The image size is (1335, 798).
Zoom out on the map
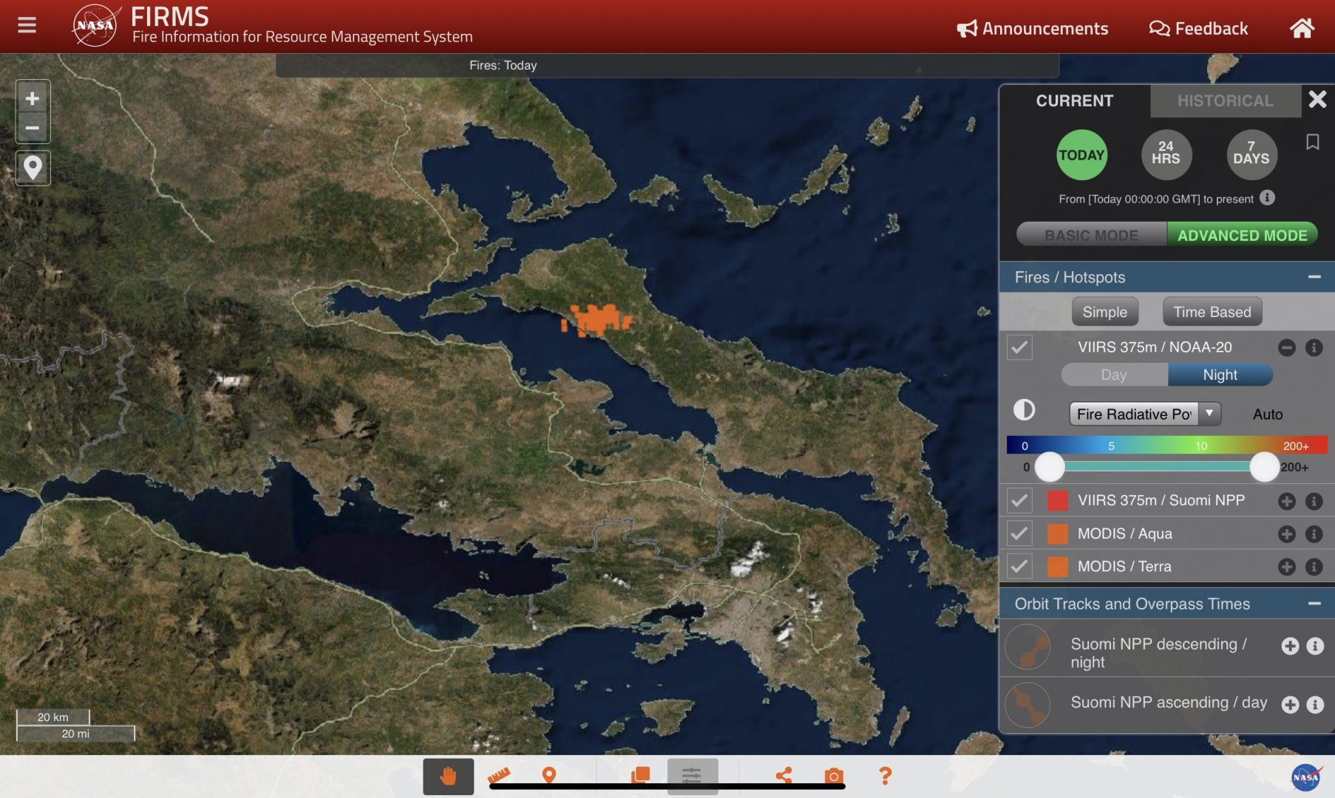coord(33,128)
